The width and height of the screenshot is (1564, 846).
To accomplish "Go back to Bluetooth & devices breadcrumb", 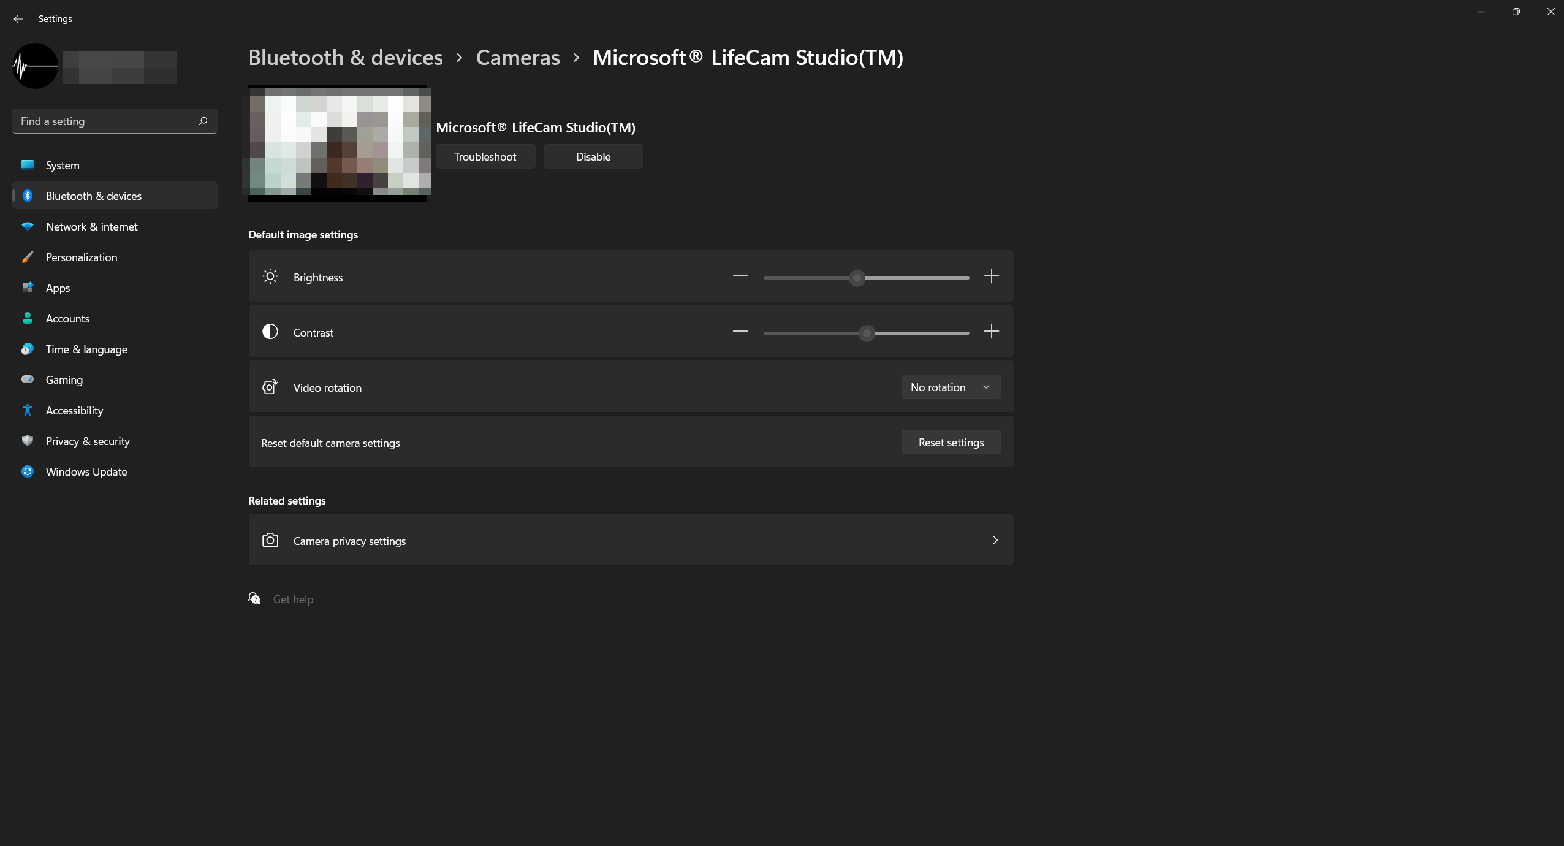I will [346, 57].
